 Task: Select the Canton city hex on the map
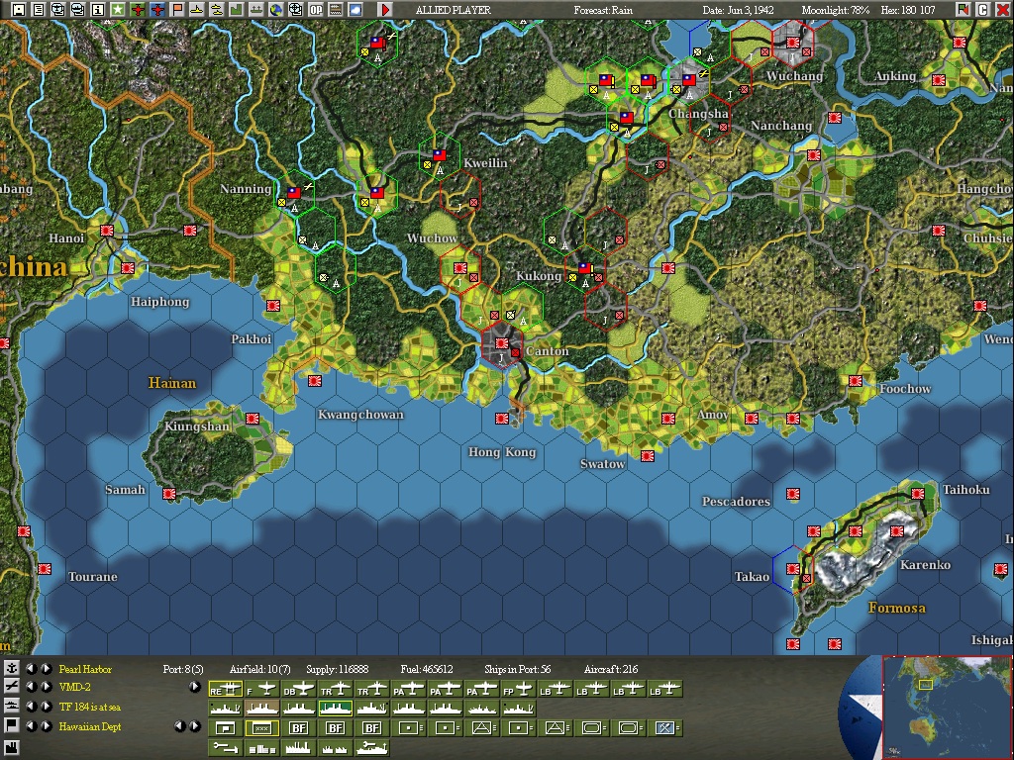[x=502, y=347]
